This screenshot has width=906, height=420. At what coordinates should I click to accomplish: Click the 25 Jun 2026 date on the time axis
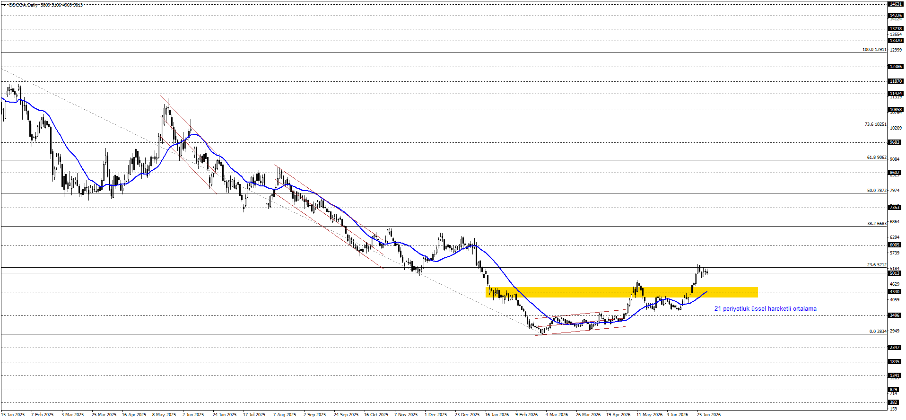(709, 415)
